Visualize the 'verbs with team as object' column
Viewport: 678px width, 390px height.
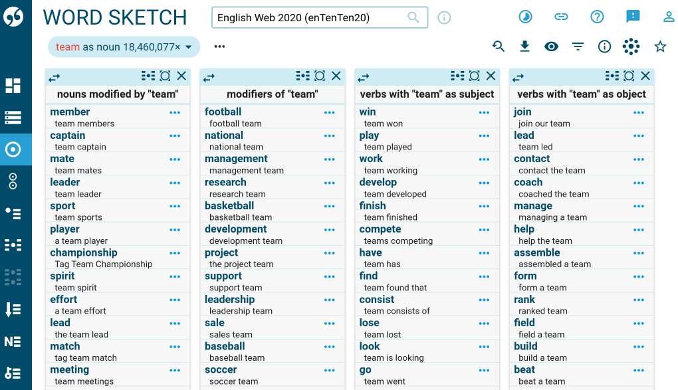pos(629,76)
